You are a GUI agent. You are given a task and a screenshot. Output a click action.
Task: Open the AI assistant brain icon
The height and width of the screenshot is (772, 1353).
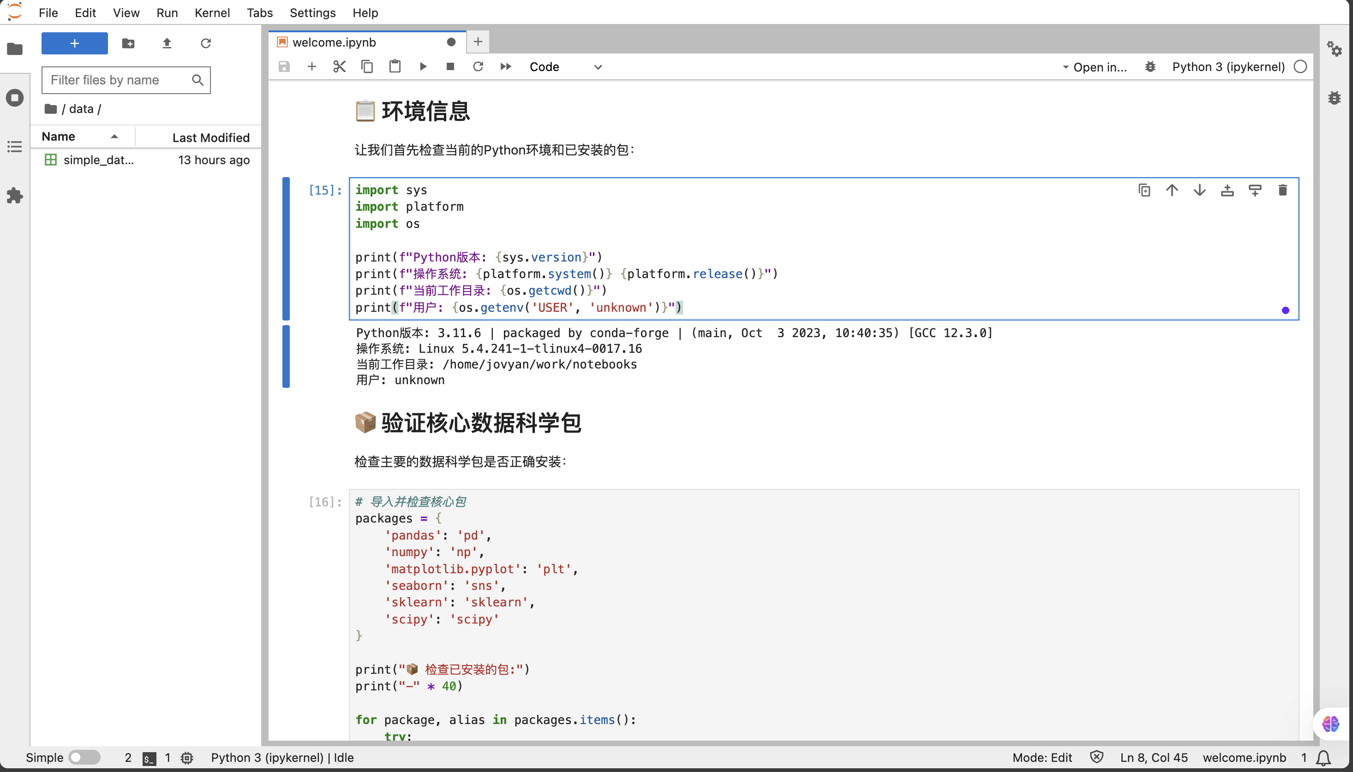[x=1330, y=724]
